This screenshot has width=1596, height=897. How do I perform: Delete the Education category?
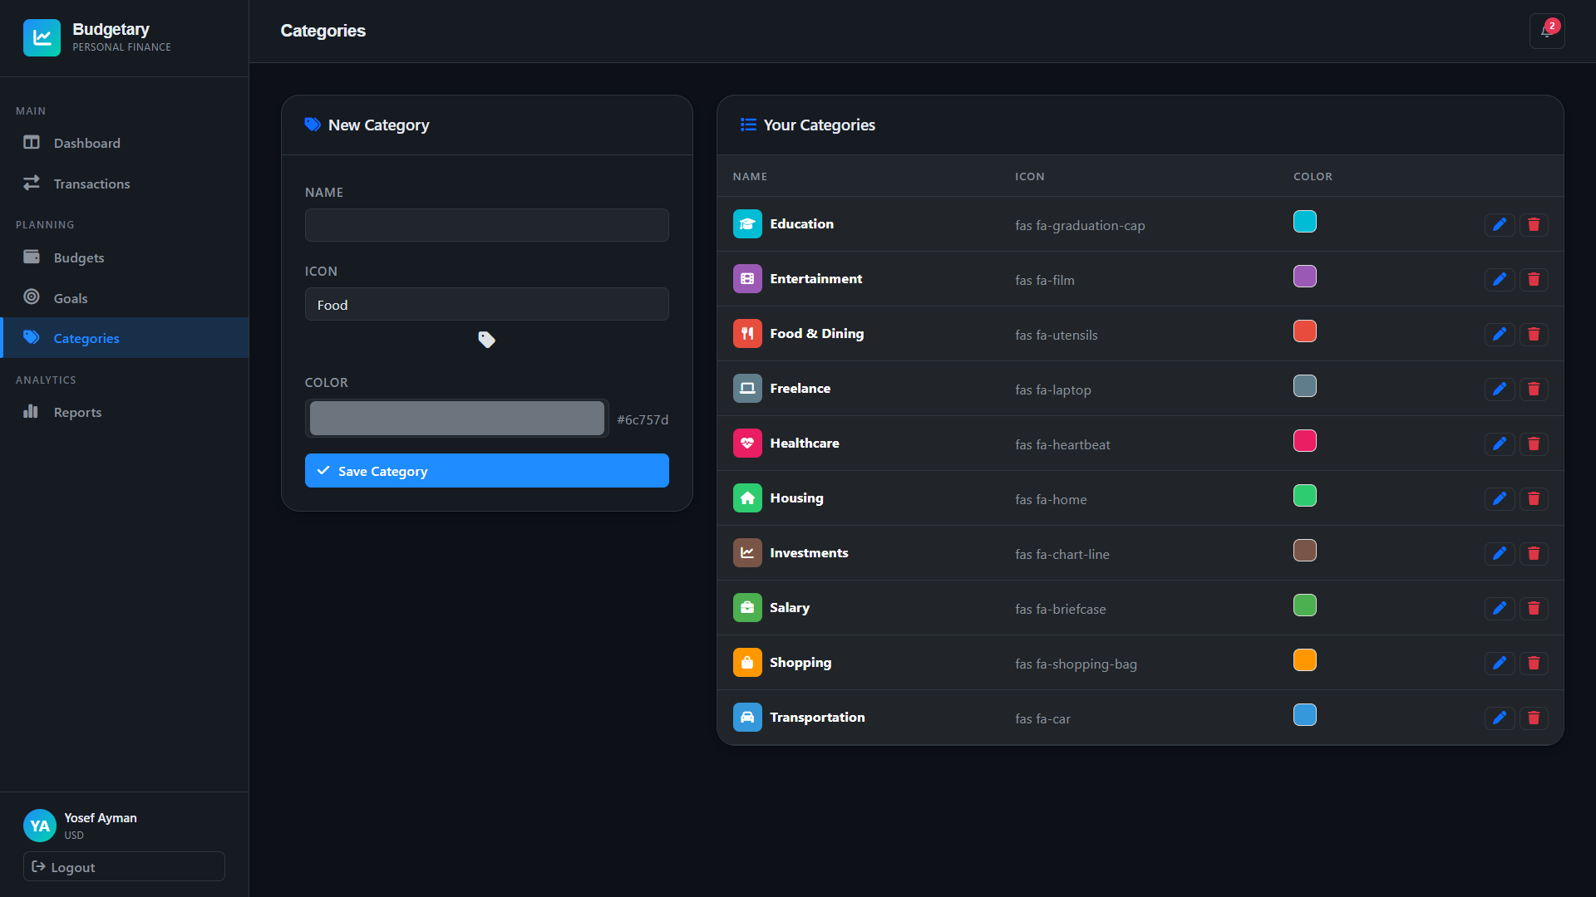pos(1534,224)
